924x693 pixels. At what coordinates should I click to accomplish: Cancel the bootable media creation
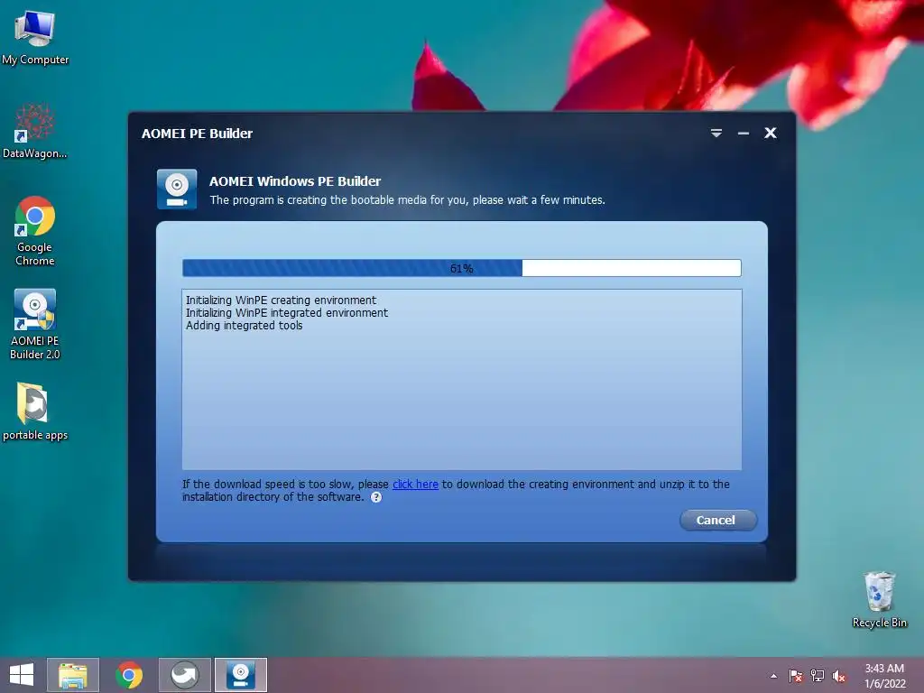tap(717, 520)
